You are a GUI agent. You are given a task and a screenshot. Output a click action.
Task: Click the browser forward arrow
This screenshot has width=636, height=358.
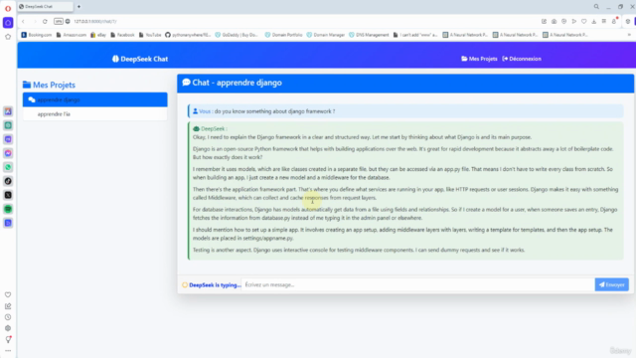[35, 22]
